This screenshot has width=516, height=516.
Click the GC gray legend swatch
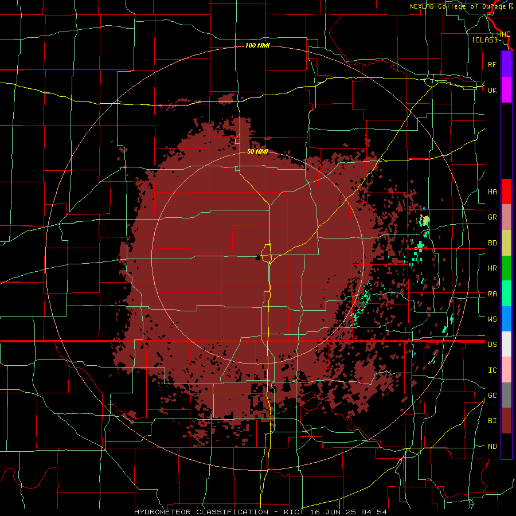tap(506, 395)
